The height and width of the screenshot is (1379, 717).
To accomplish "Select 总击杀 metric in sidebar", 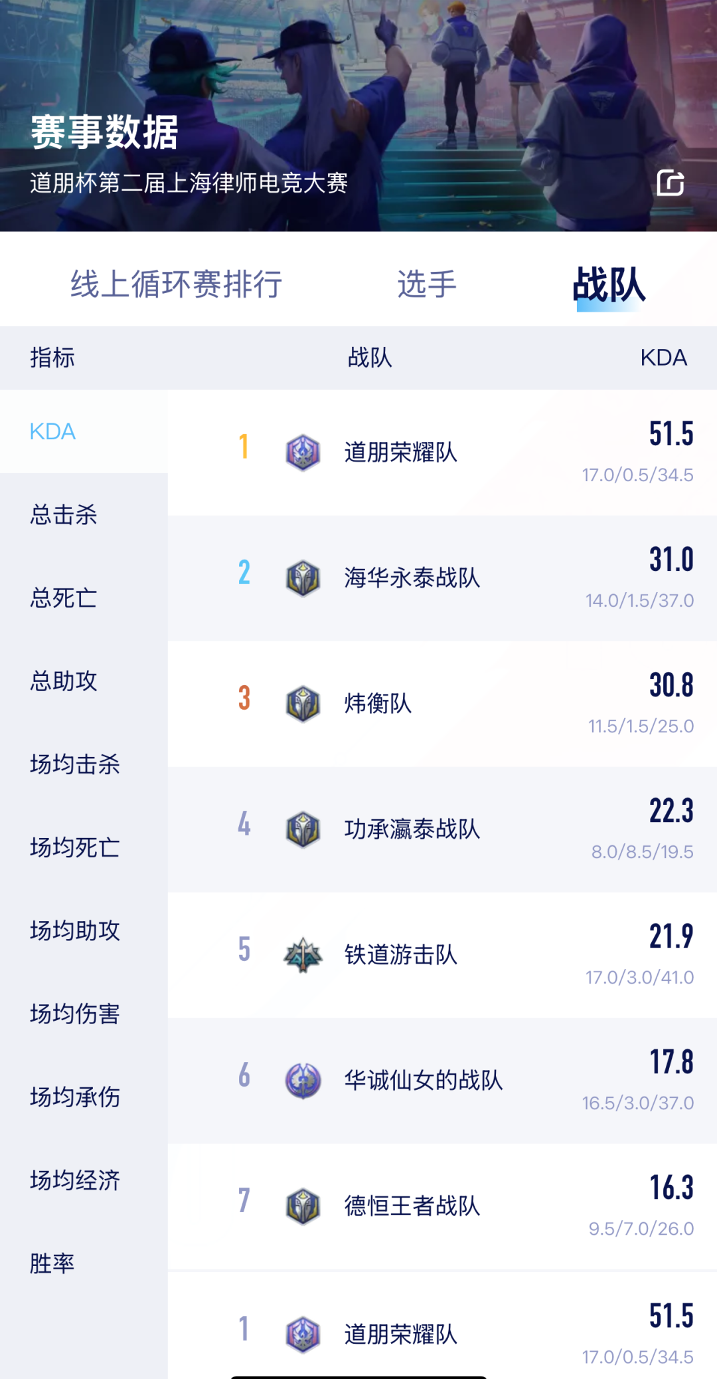I will (64, 514).
